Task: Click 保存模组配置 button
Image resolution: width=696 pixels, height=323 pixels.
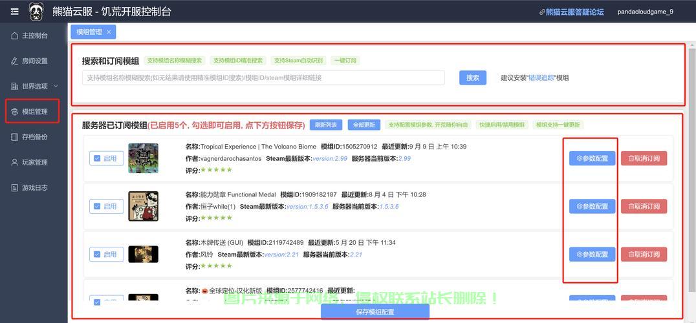Action: point(375,312)
